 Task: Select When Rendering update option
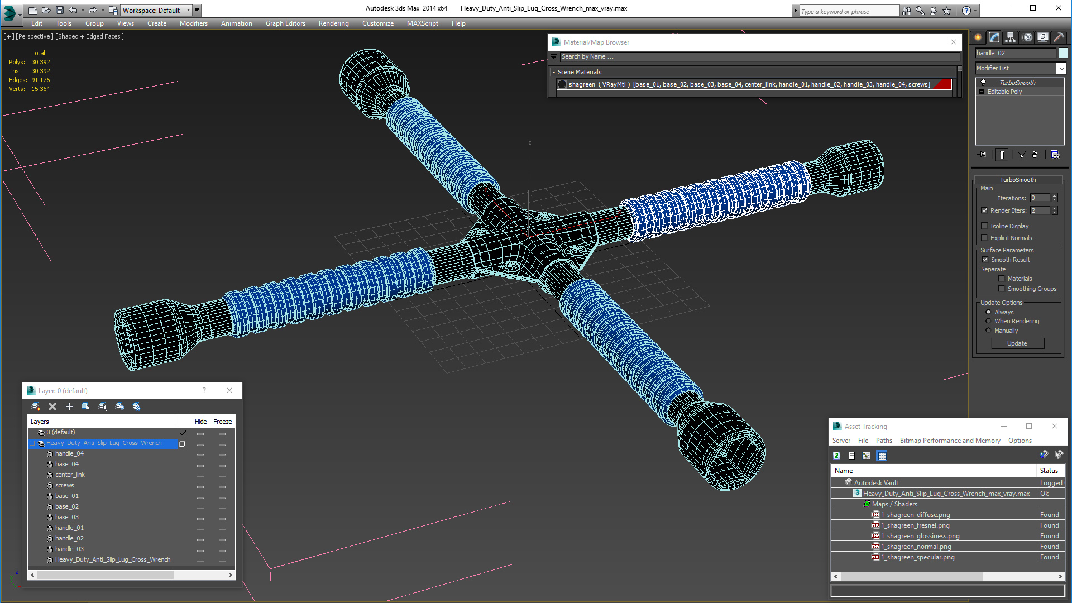pos(988,321)
